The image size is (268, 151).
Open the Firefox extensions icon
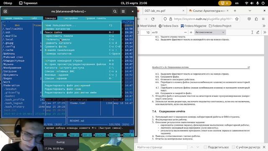(256, 19)
